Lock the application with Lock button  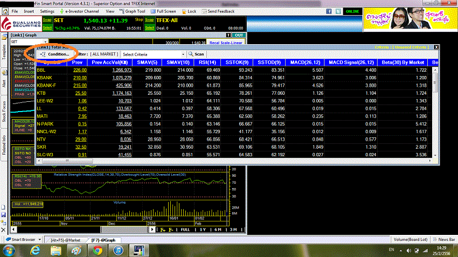[x=189, y=11]
